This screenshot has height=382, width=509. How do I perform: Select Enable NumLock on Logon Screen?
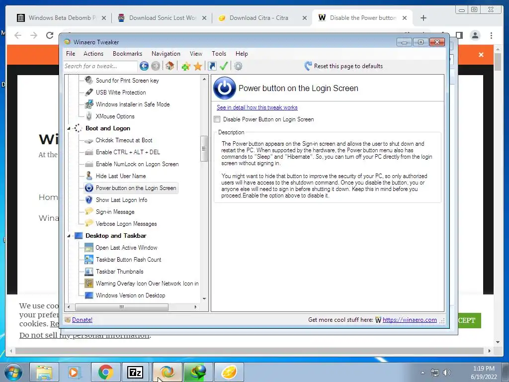(x=137, y=164)
